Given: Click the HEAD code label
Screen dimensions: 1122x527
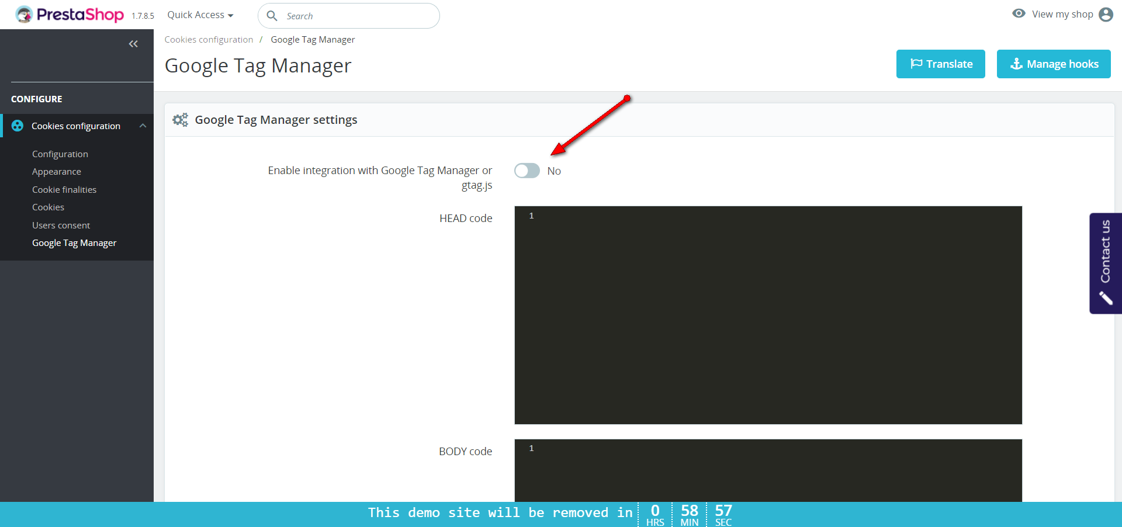Looking at the screenshot, I should [466, 219].
